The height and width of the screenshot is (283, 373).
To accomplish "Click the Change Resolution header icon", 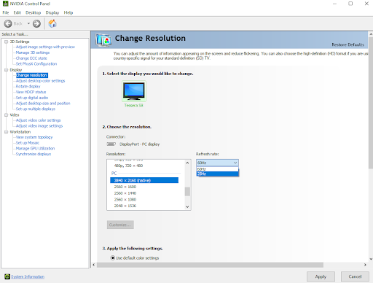I will (x=103, y=40).
